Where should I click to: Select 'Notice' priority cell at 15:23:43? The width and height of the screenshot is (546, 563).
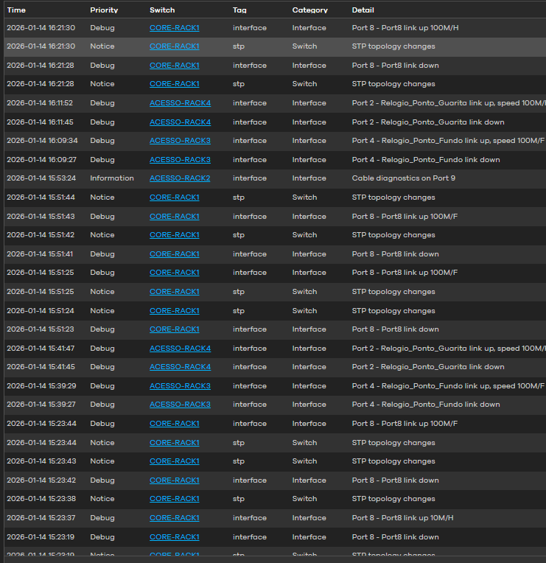pos(102,461)
